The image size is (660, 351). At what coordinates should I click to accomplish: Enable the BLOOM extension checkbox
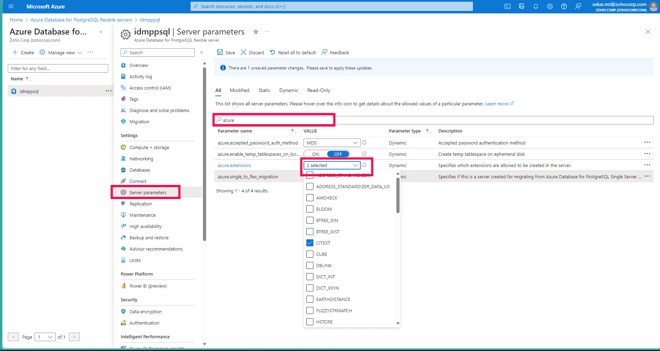pyautogui.click(x=310, y=209)
